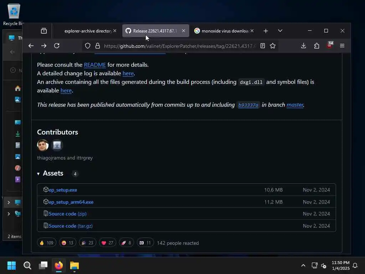365x274 pixels.
Task: Download ep_setup_arm64.exe asset
Action: [x=71, y=202]
